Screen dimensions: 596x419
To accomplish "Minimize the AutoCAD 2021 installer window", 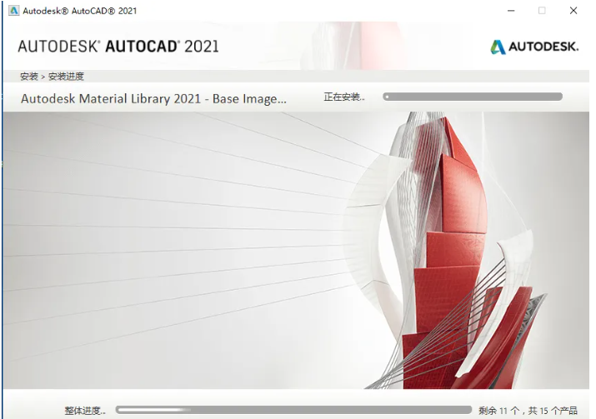I will click(x=511, y=11).
